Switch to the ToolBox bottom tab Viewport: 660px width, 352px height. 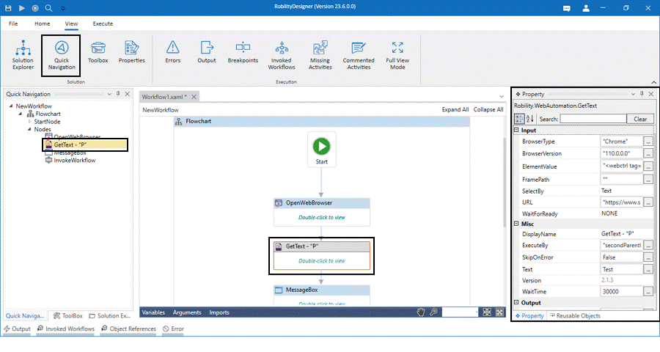68,315
